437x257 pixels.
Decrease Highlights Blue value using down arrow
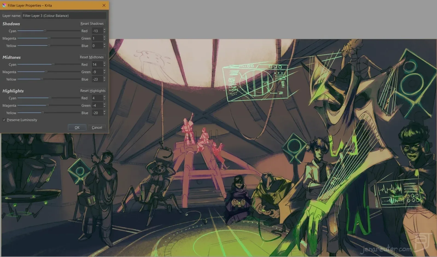click(104, 114)
